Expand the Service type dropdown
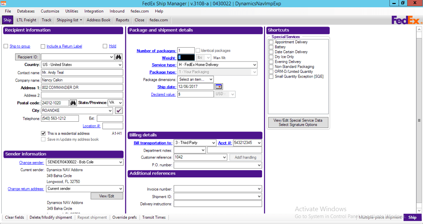423x224 pixels. 254,65
